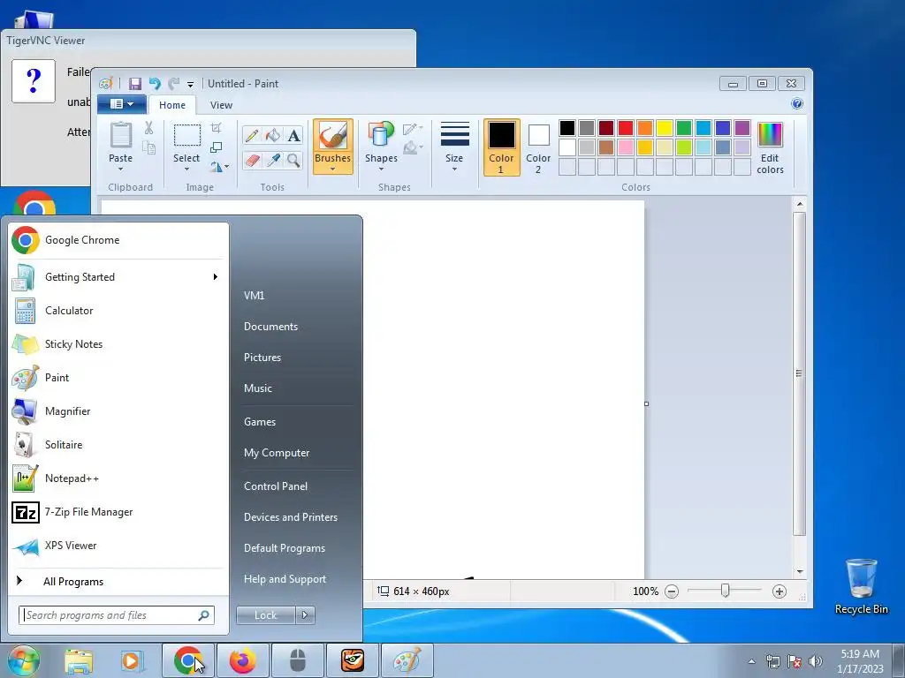The image size is (905, 678).
Task: Select the Text tool in Paint
Action: point(293,135)
